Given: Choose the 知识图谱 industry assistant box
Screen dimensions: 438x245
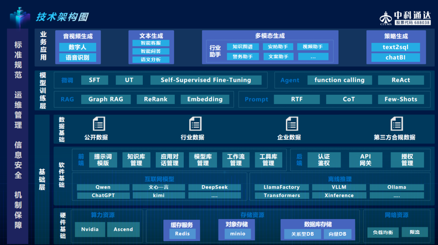Looking at the screenshot, I should [243, 47].
